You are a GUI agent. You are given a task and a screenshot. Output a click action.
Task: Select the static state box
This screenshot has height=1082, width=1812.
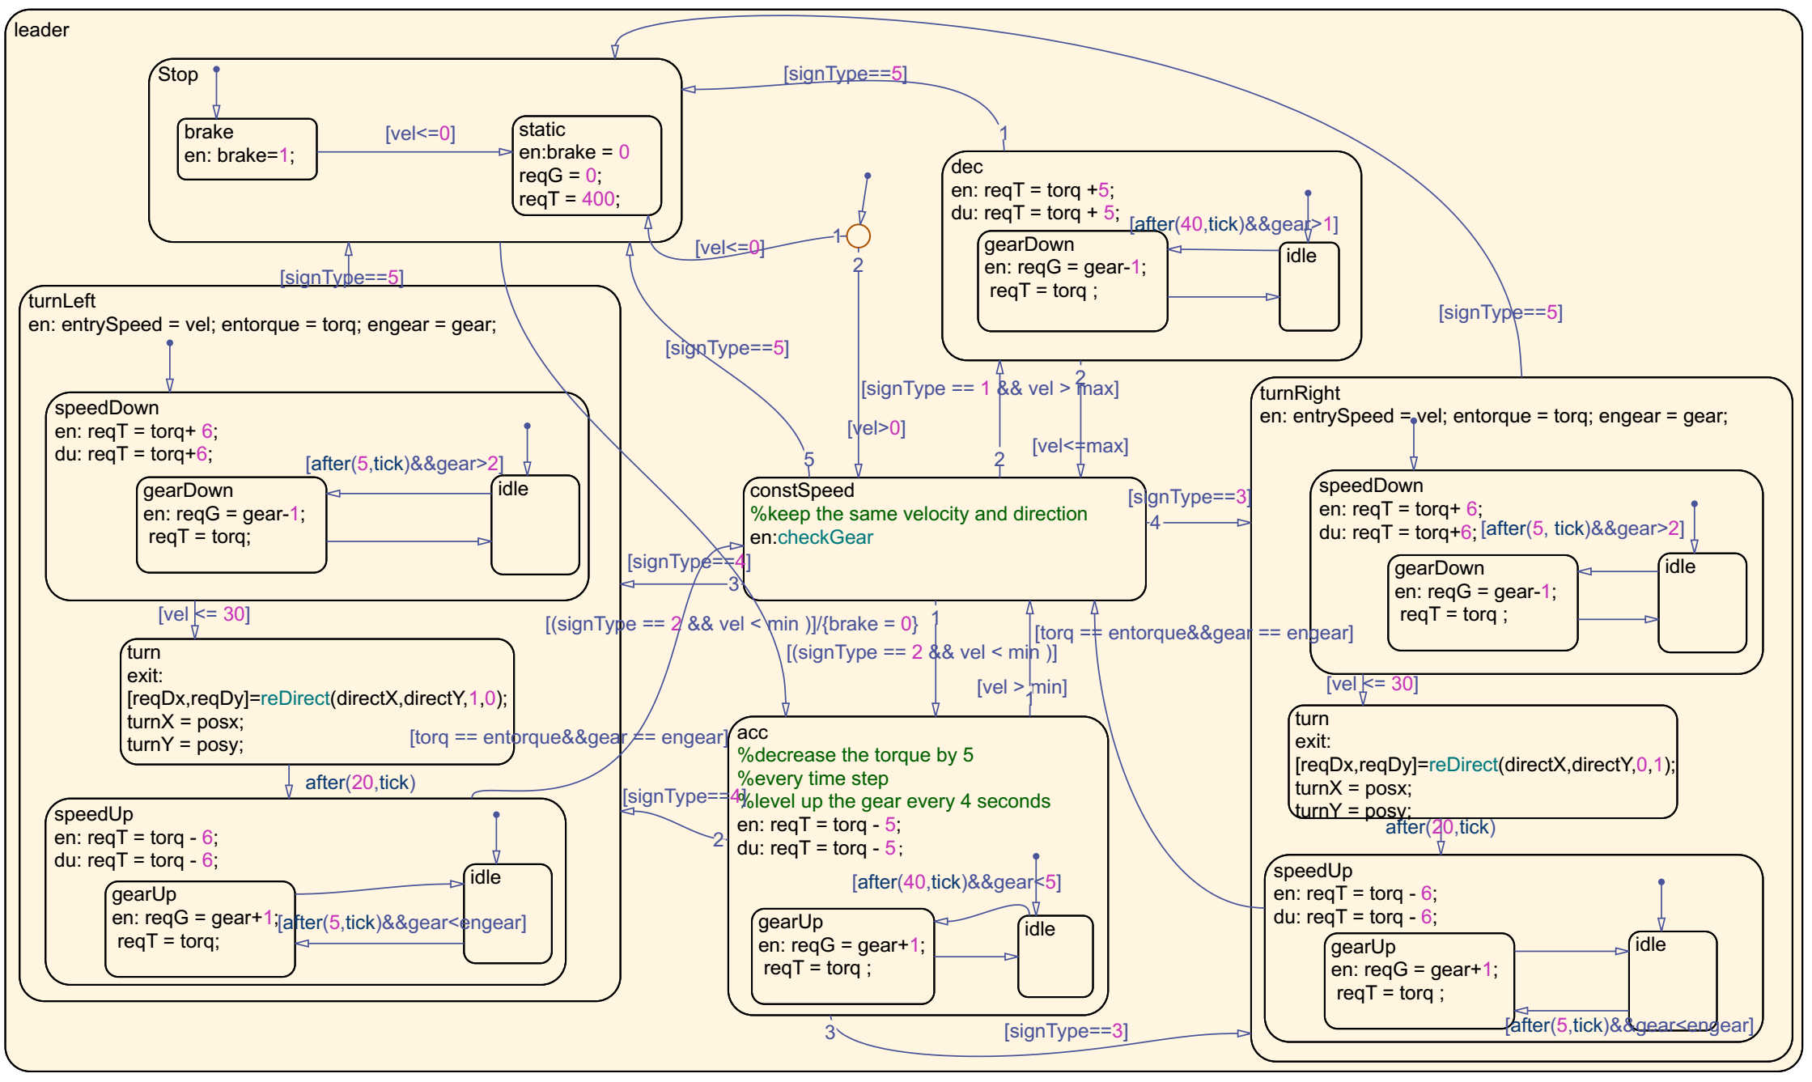[x=587, y=165]
